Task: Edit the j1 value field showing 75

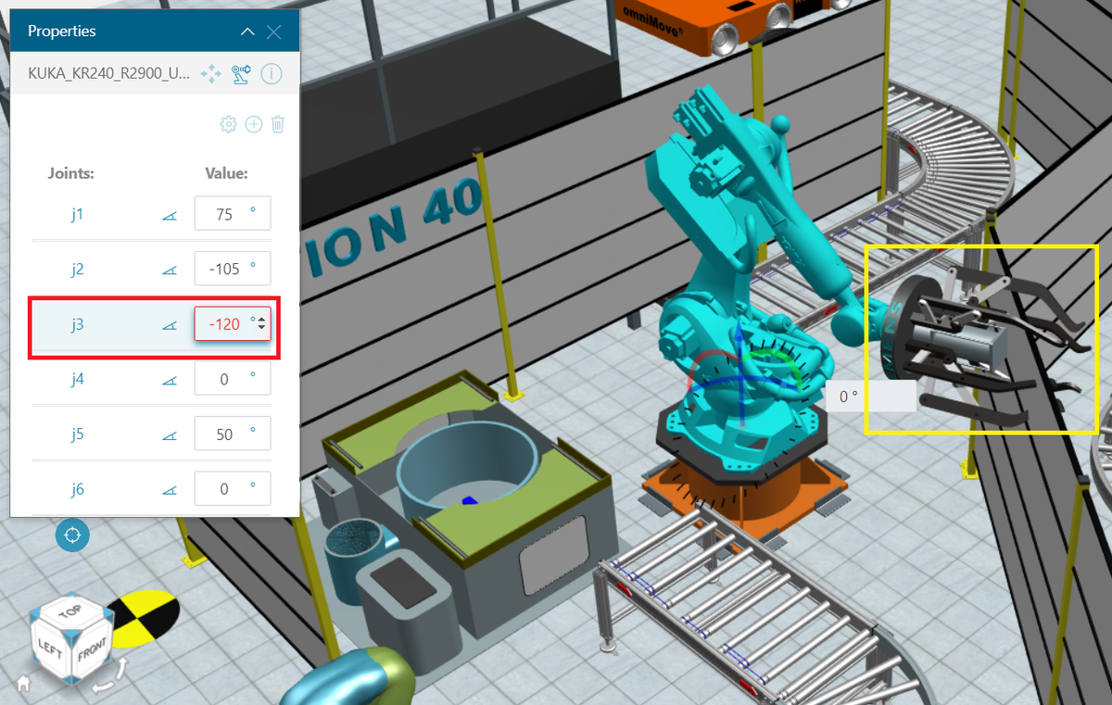Action: [233, 213]
